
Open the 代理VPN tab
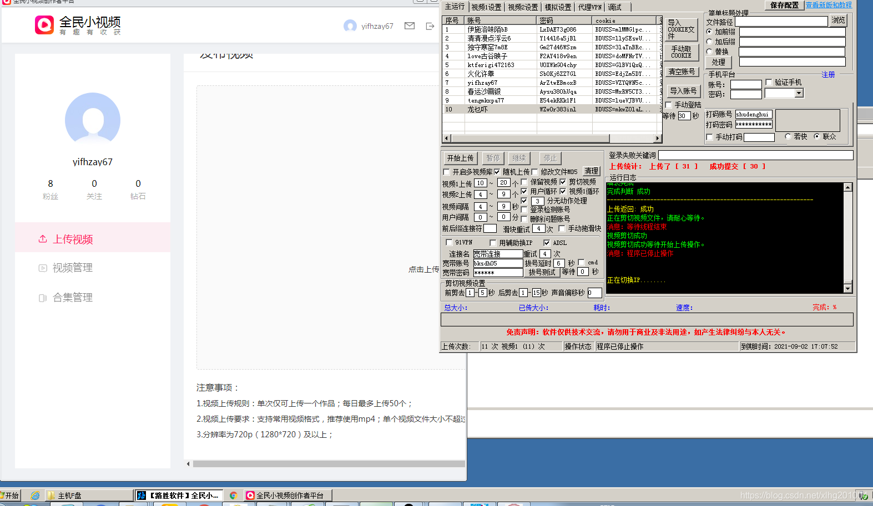(x=590, y=7)
